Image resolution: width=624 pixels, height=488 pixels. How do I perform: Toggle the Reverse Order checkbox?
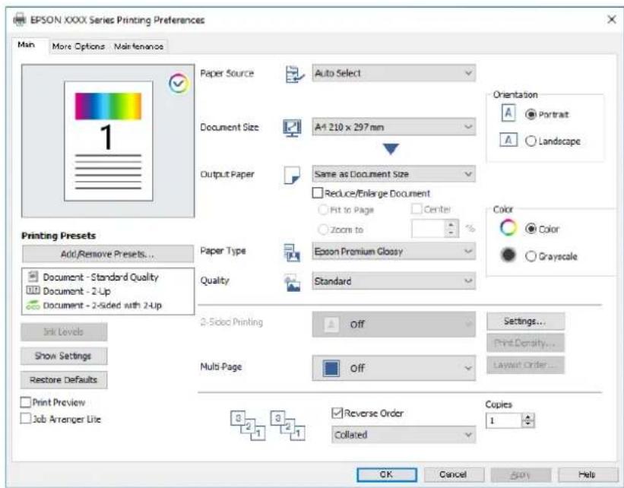337,414
